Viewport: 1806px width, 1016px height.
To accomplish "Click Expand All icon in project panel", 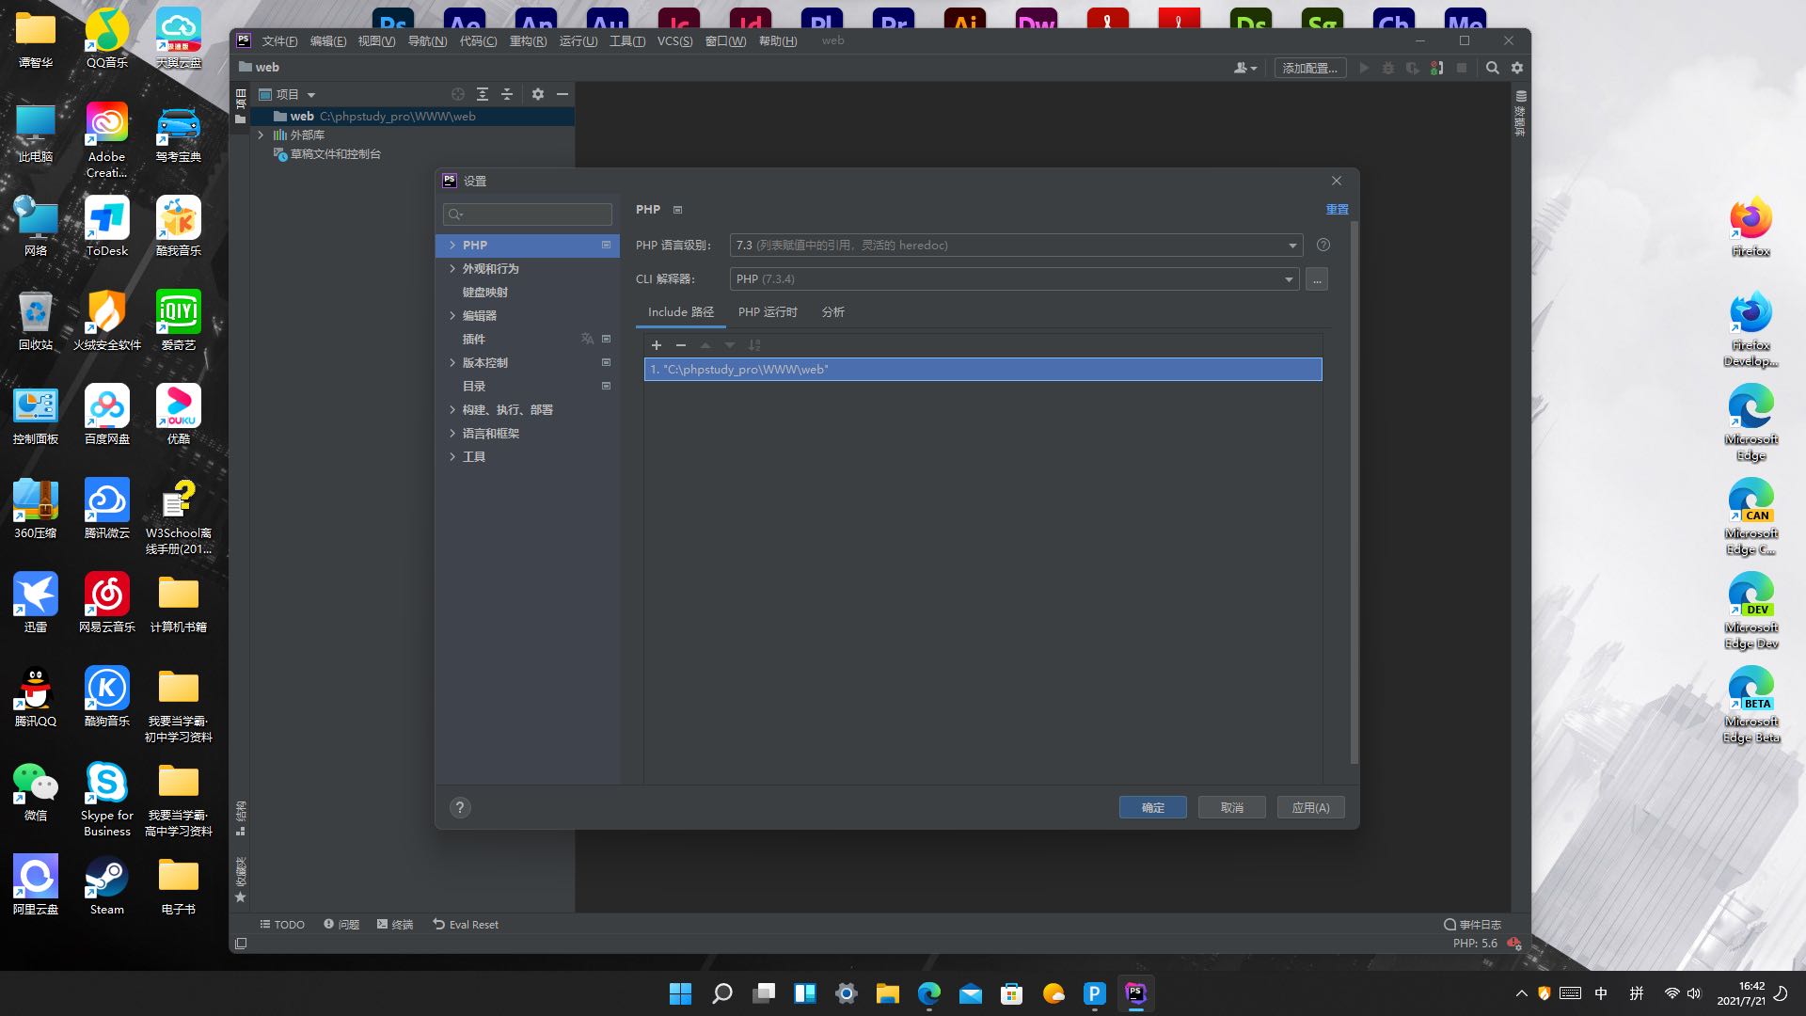I will click(x=483, y=94).
